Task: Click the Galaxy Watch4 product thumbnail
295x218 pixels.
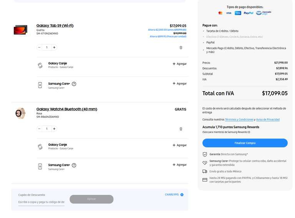Action: [20, 113]
